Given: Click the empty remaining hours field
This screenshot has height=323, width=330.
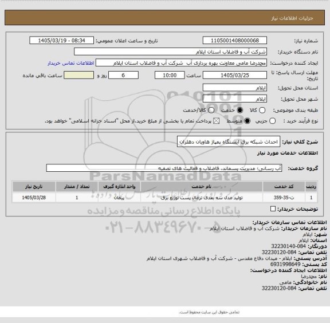Looking at the screenshot, I should [x=78, y=75].
